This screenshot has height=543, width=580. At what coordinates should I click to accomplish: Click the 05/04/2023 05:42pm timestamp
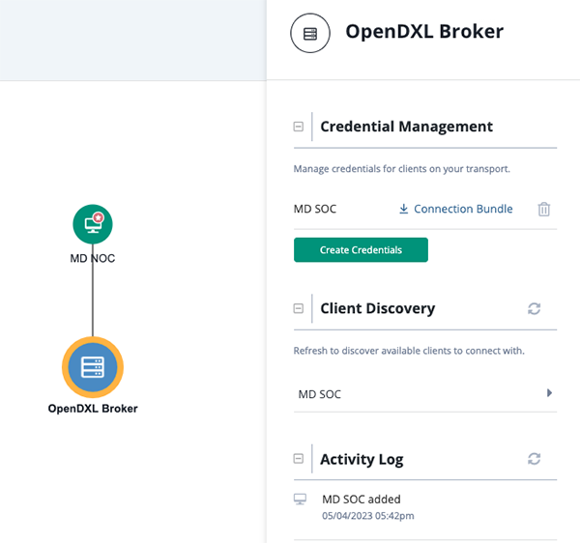coord(367,516)
